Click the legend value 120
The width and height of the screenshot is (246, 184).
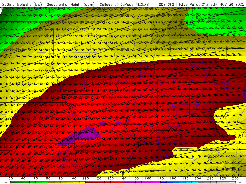98,178
